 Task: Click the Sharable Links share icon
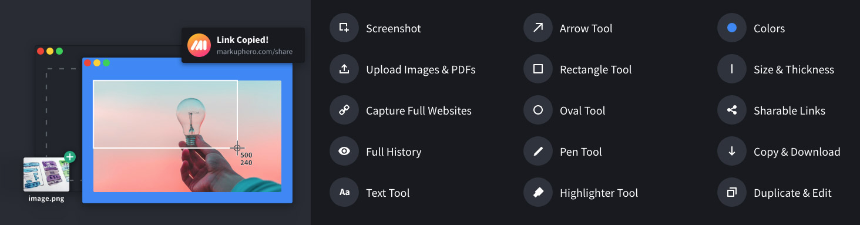(732, 110)
